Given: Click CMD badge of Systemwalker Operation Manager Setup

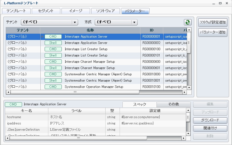Looking at the screenshot, I should tap(53, 87).
